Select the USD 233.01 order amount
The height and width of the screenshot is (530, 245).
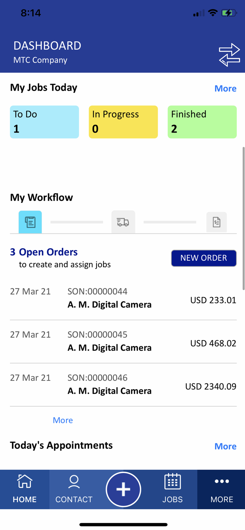pos(213,300)
